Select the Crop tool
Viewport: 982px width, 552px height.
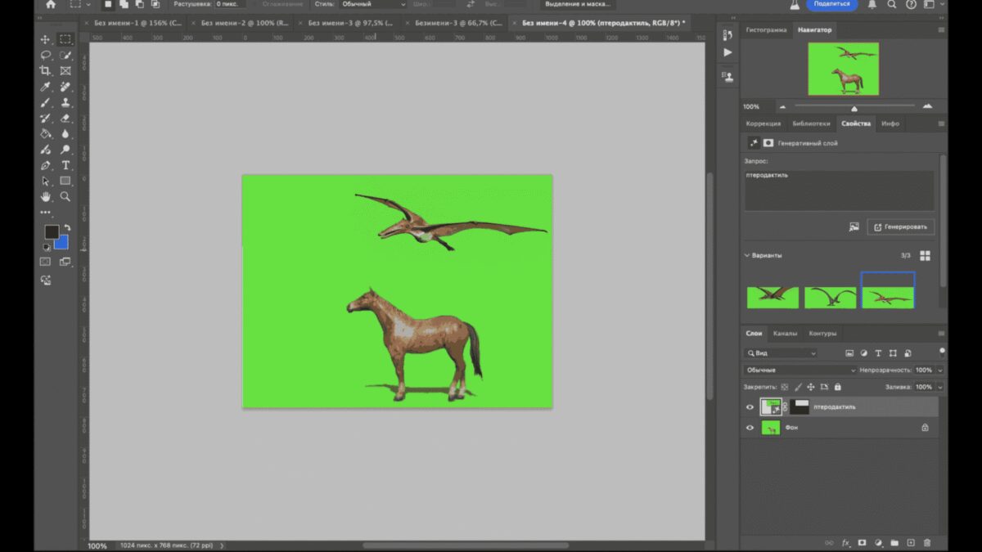click(x=46, y=71)
